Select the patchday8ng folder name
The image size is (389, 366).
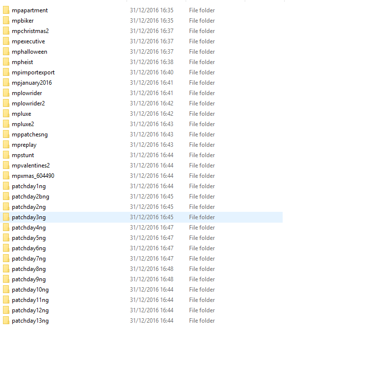(x=29, y=269)
